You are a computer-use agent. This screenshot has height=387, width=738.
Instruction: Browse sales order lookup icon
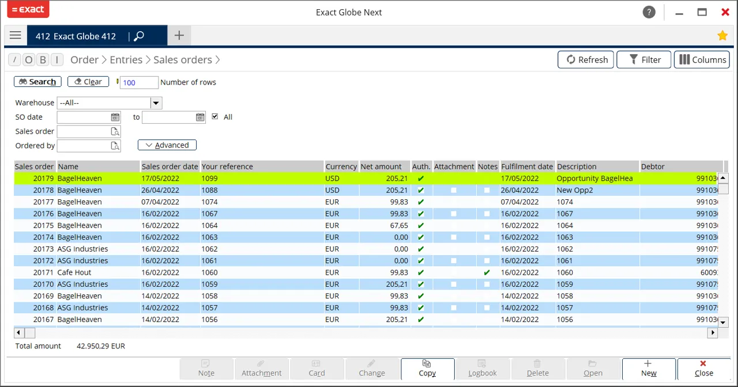tap(115, 131)
